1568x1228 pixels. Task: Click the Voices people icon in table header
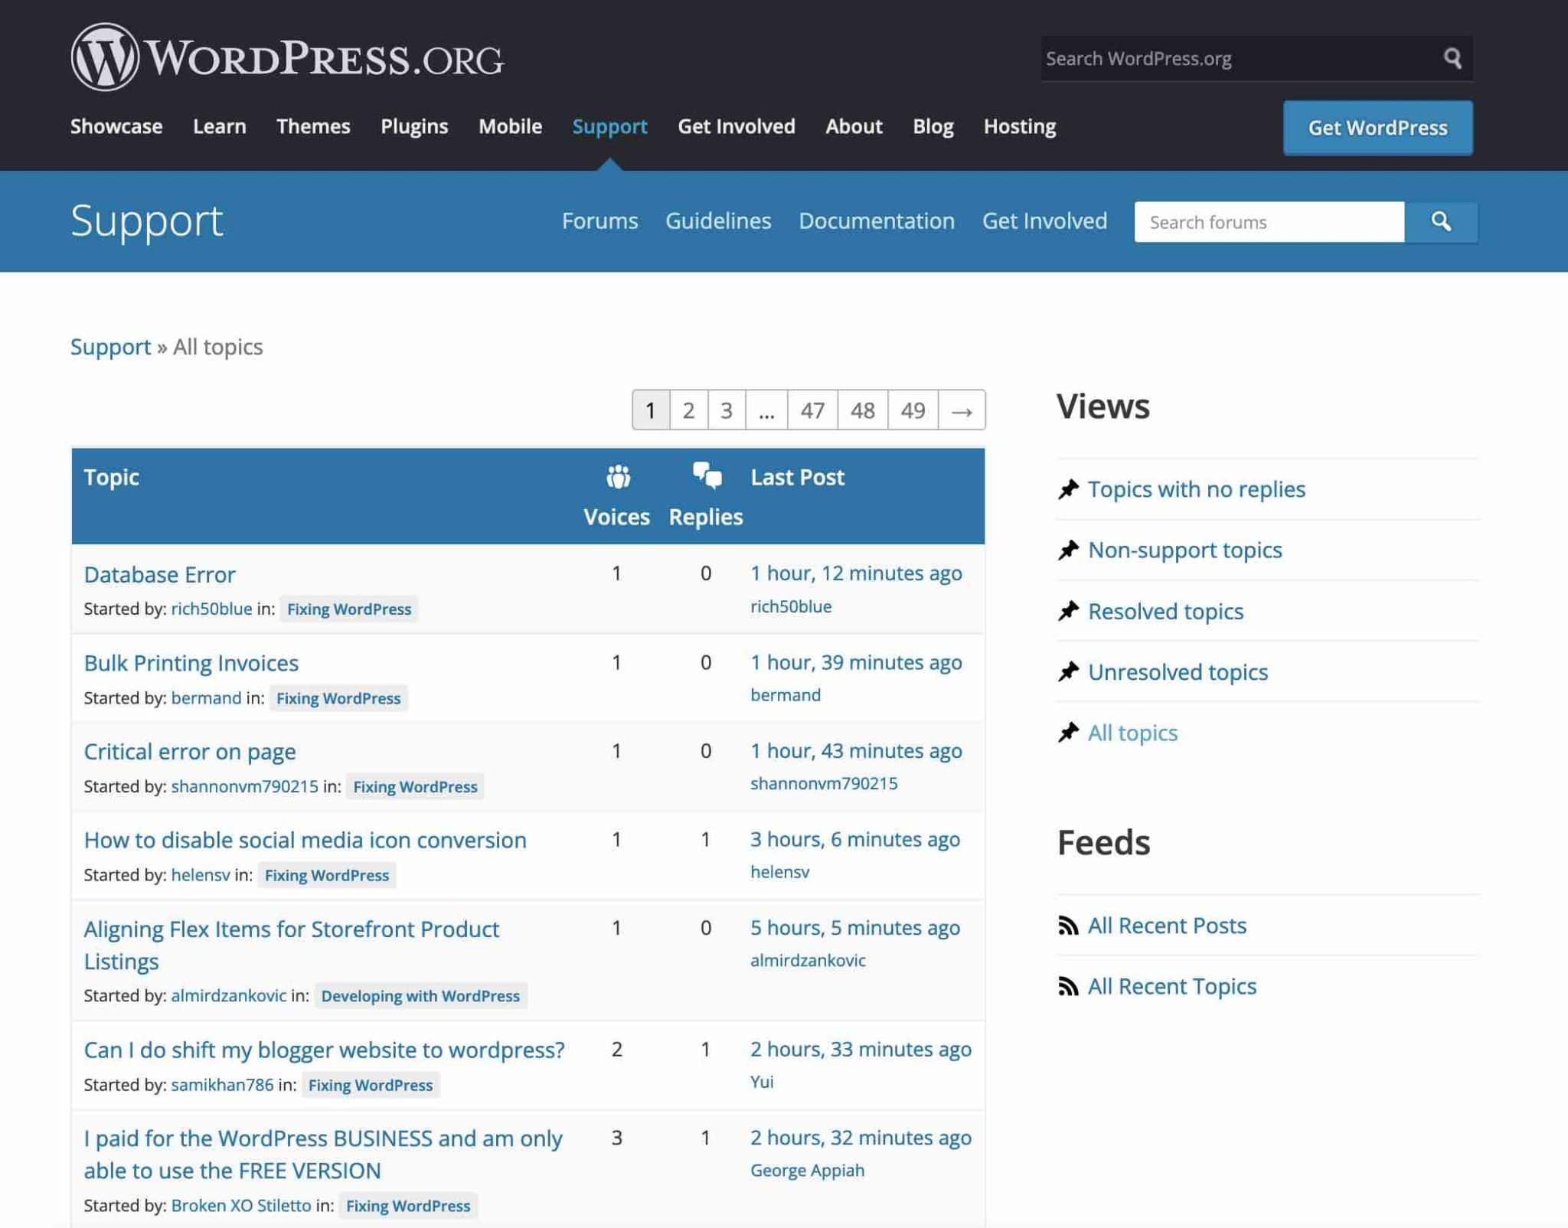618,476
